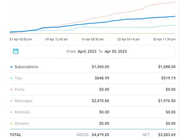The image size is (180, 139).
Task: Toggle the Messages series label
Action: pyautogui.click(x=23, y=101)
